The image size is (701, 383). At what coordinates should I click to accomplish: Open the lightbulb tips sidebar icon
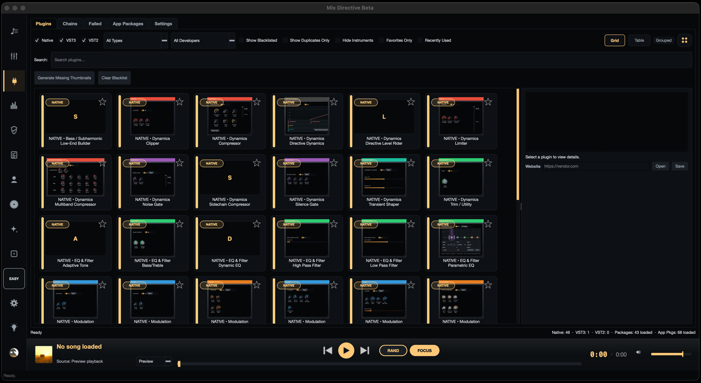[14, 328]
